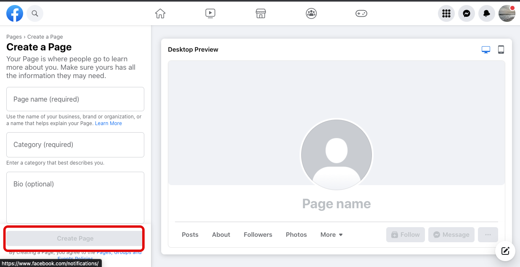Image resolution: width=520 pixels, height=267 pixels.
Task: Click the Pages breadcrumb link
Action: (14, 37)
